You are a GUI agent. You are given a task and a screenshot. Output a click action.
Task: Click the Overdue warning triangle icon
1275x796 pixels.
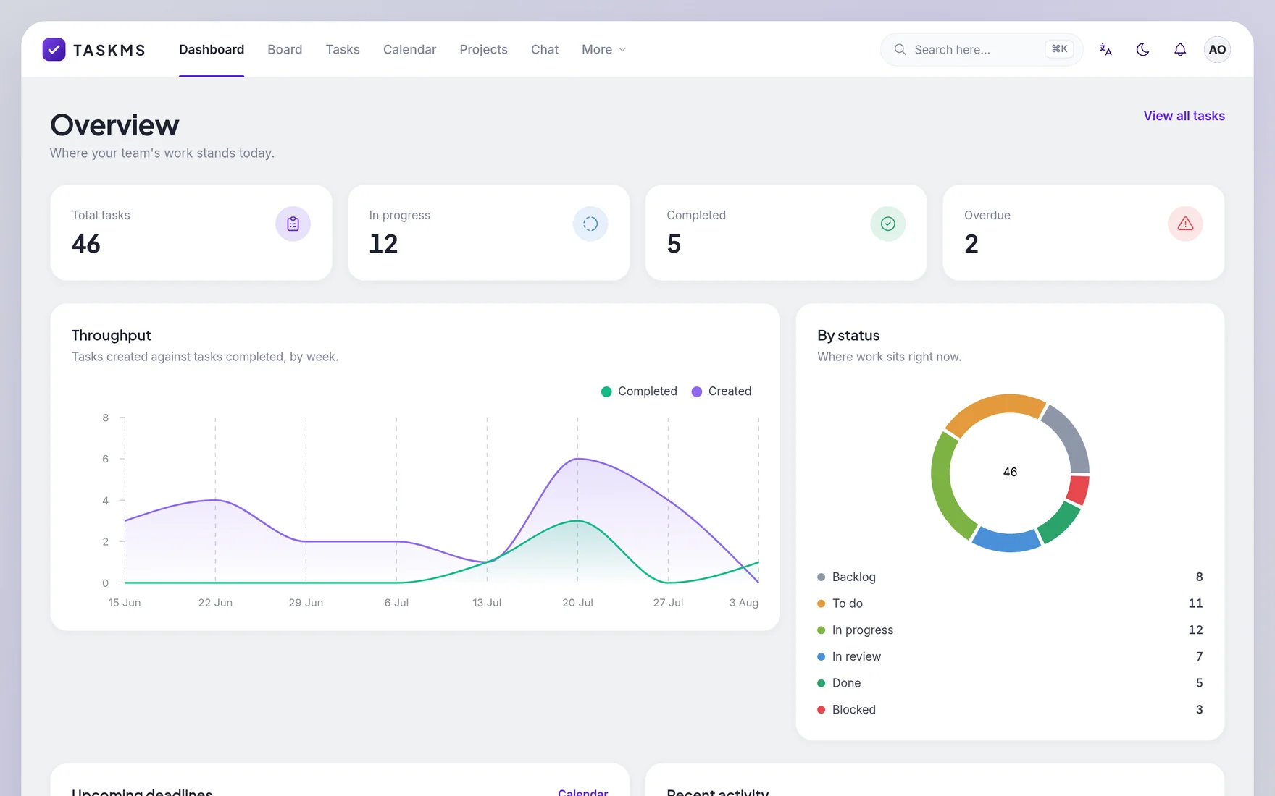point(1185,224)
